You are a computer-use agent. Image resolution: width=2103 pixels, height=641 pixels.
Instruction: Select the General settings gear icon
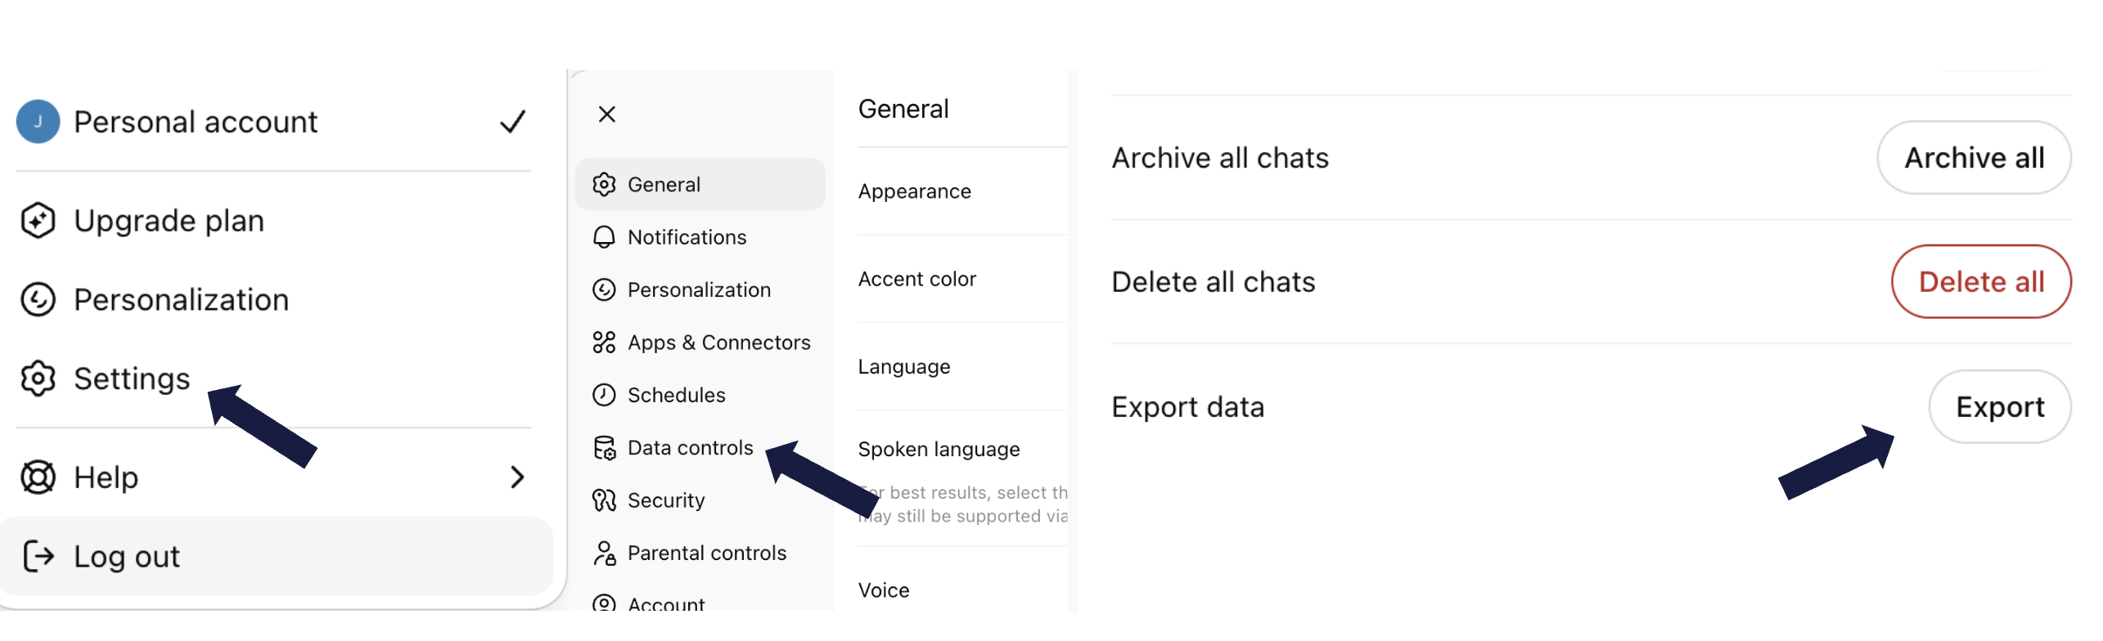606,184
